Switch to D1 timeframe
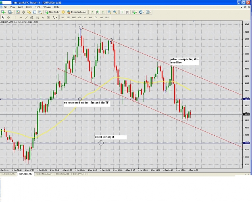The width and height of the screenshot is (252, 202). [96, 17]
